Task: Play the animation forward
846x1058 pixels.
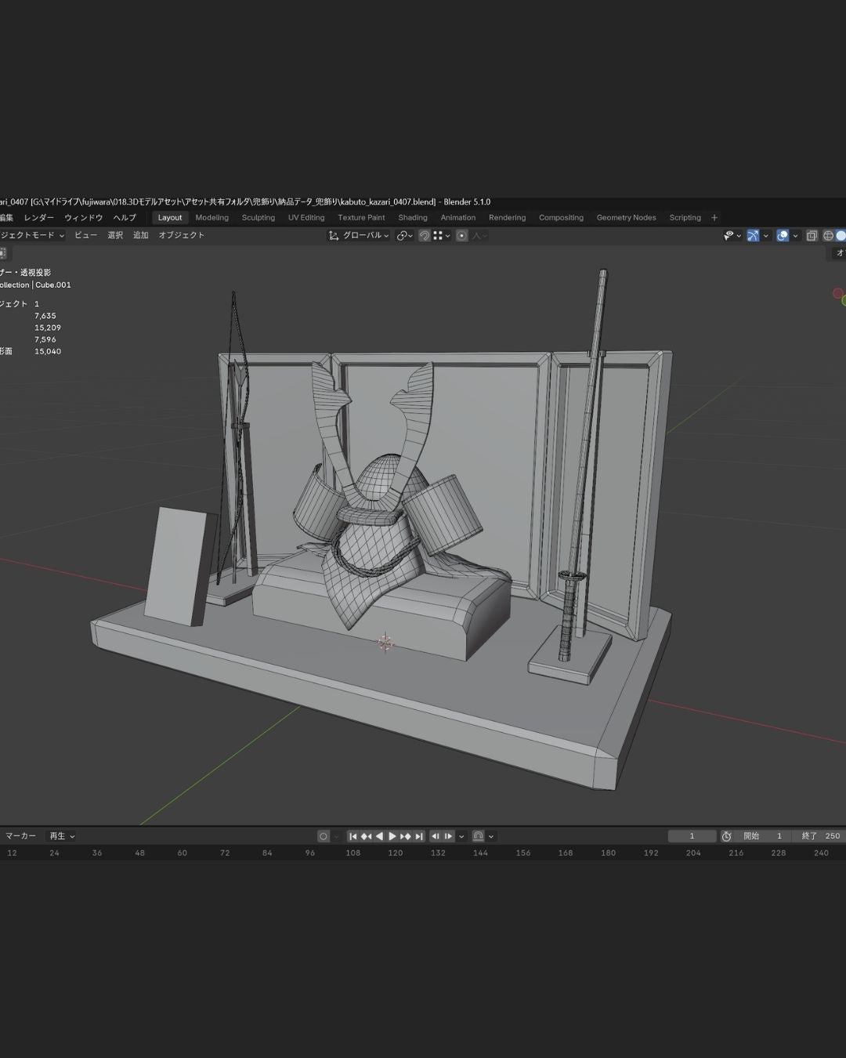Action: tap(392, 836)
